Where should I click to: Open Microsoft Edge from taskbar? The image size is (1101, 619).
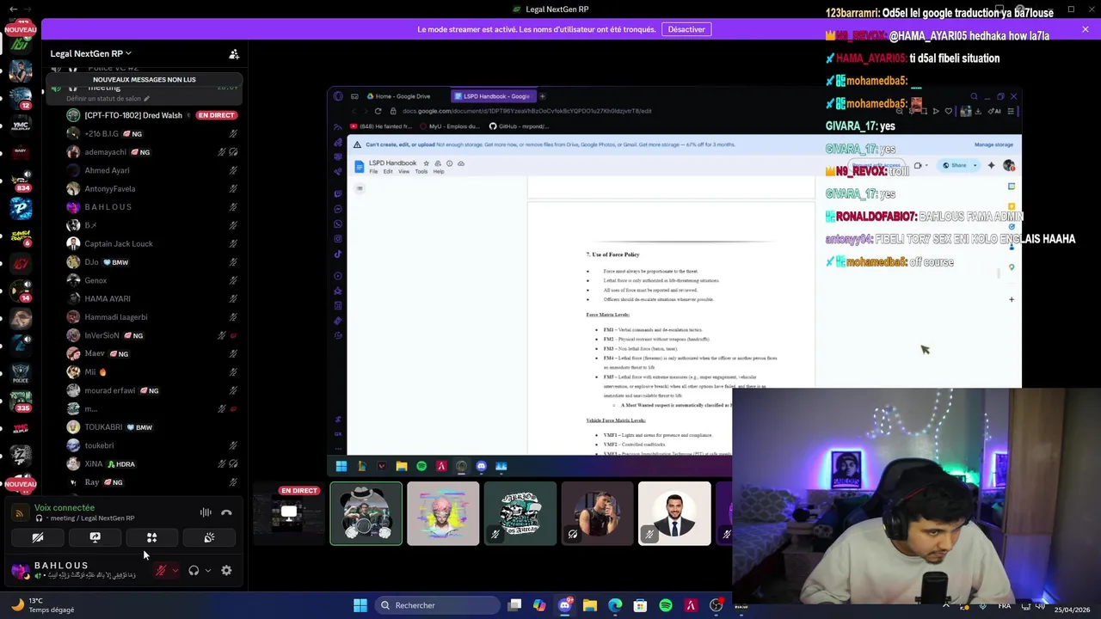click(615, 605)
